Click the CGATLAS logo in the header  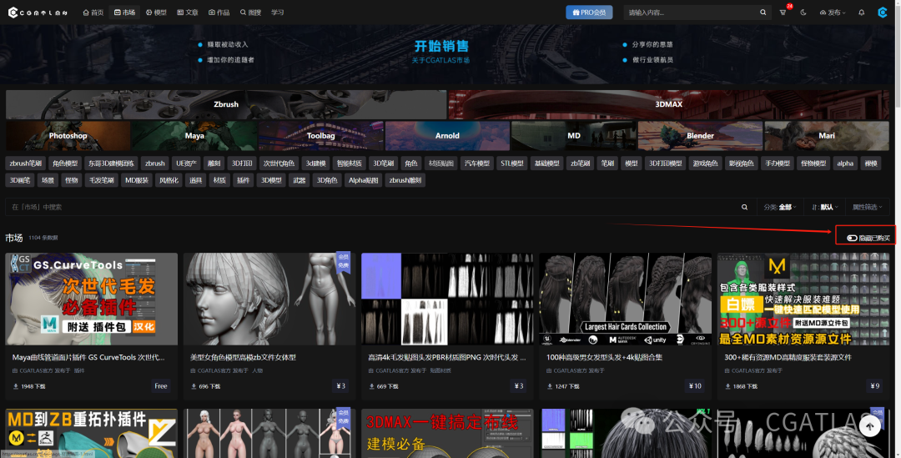(x=38, y=13)
